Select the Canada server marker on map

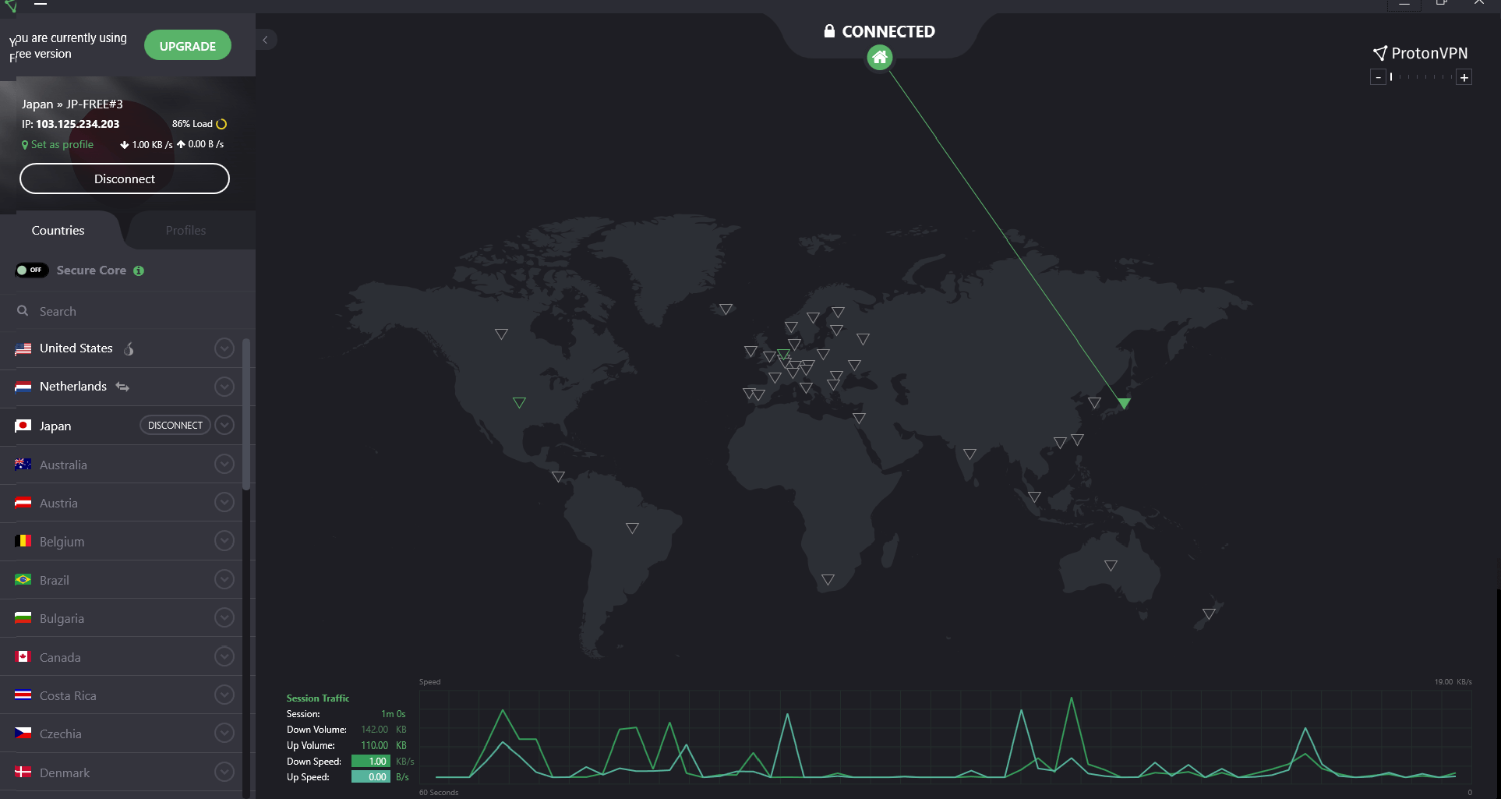click(501, 334)
